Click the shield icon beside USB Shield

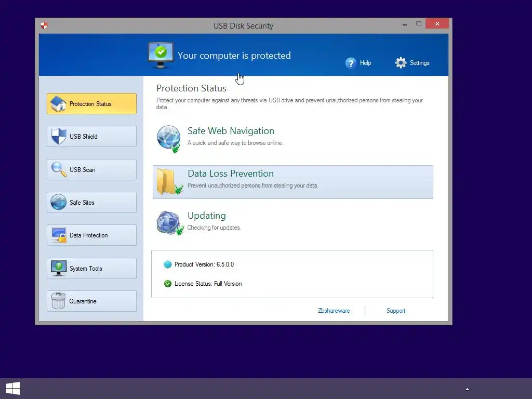click(58, 136)
